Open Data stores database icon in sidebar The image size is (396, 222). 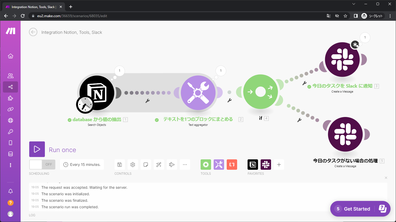coord(10,154)
